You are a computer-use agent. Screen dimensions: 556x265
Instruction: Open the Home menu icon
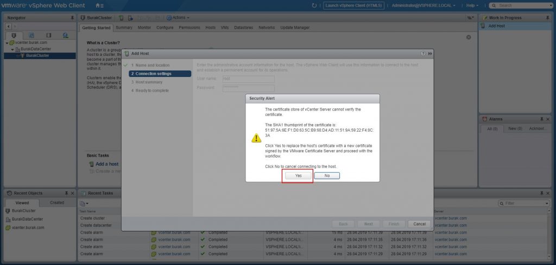100,5
